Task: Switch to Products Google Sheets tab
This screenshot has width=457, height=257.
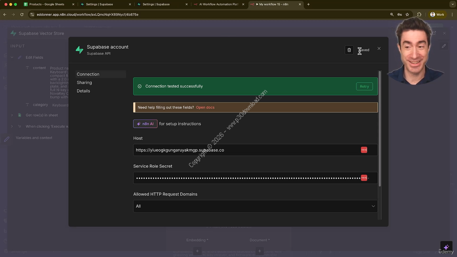Action: click(46, 4)
